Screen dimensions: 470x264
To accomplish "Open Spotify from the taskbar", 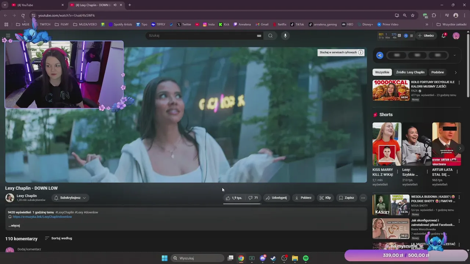I will [x=305, y=258].
